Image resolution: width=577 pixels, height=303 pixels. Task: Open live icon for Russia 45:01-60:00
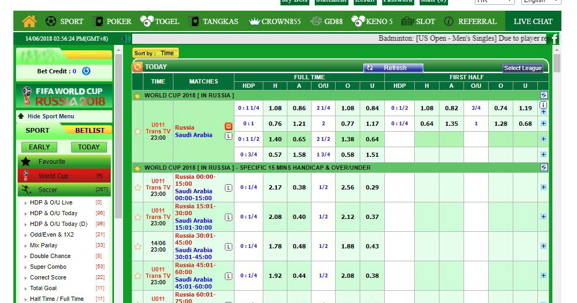point(229,276)
